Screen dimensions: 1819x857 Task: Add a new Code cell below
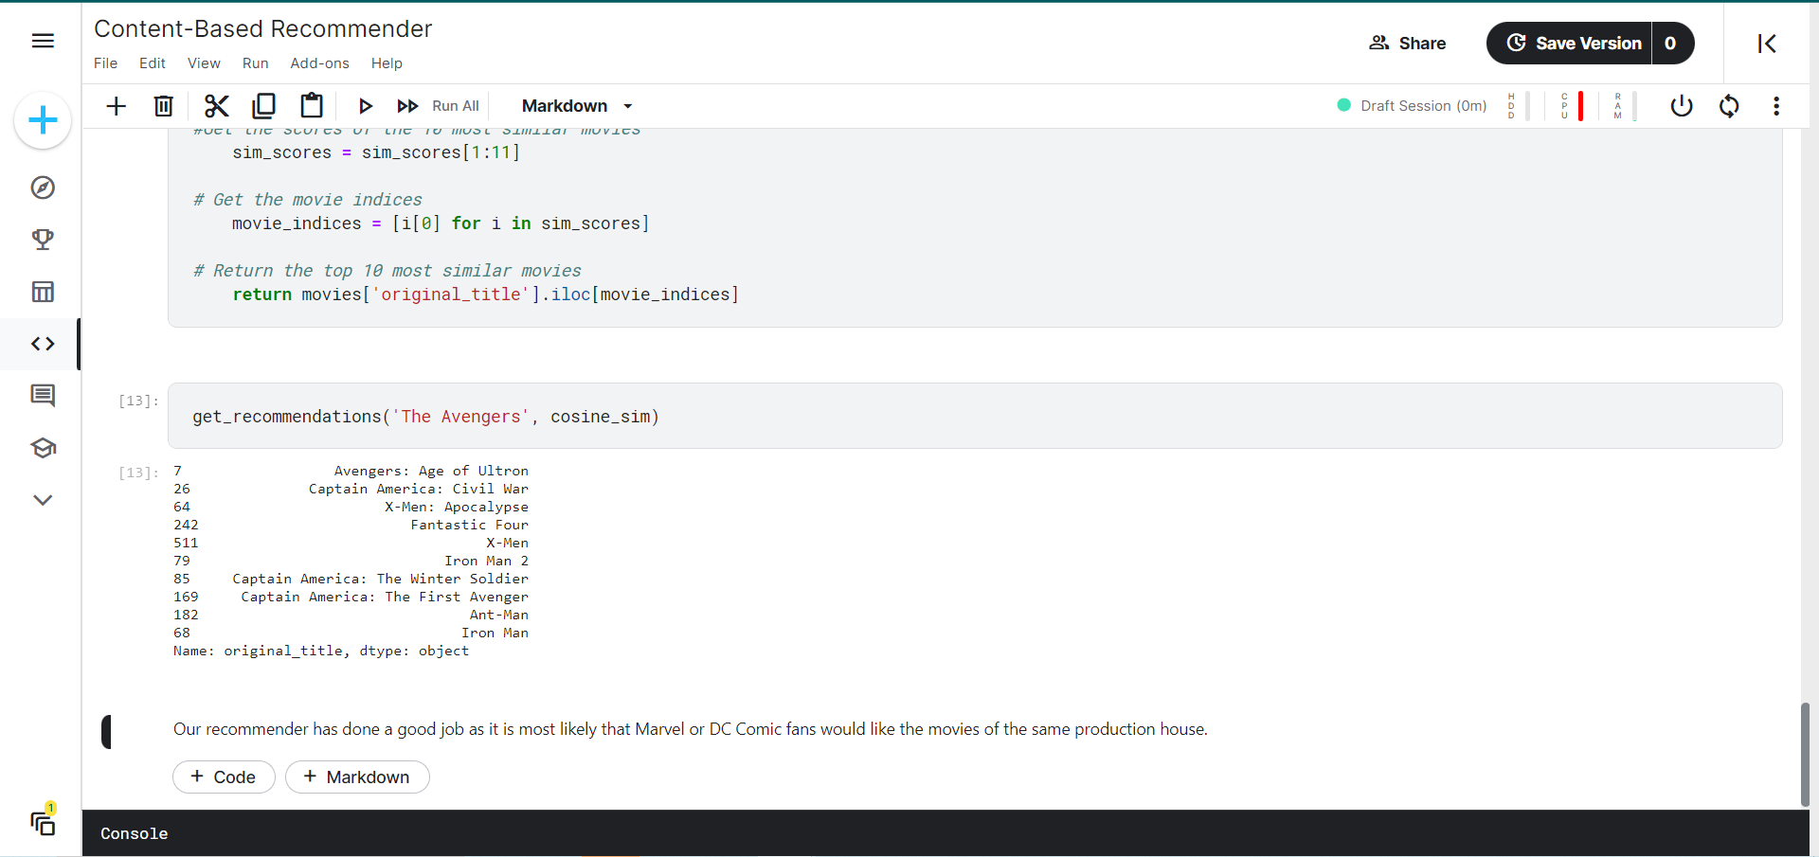point(224,777)
